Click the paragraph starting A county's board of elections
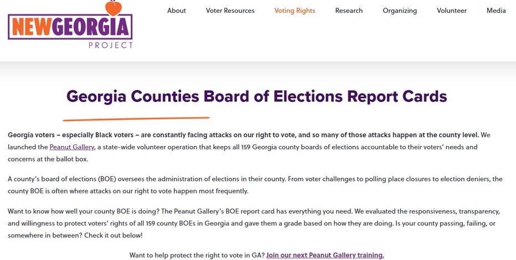 [x=255, y=185]
